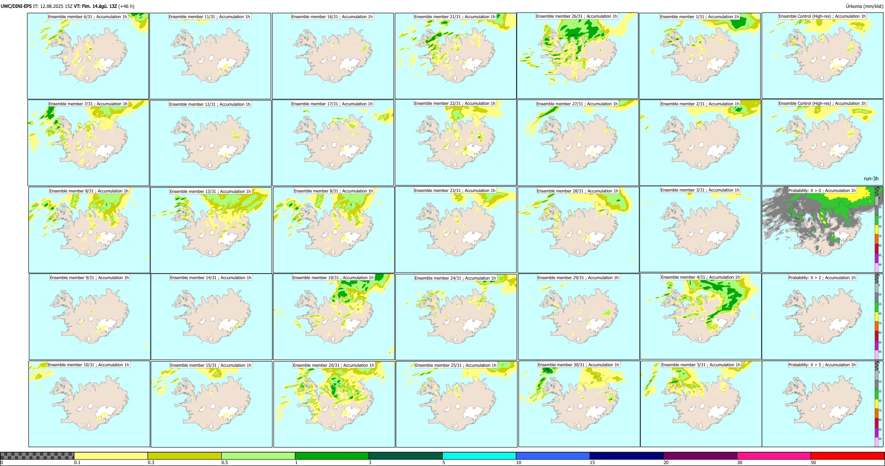Open the Ensemble member 7/31 map panel
885x466 pixels.
pyautogui.click(x=88, y=143)
